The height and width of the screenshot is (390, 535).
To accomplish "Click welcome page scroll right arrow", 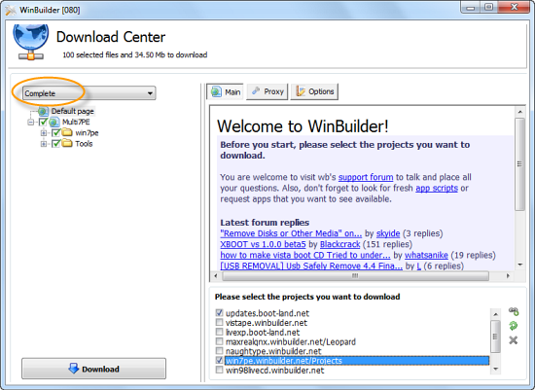I will pyautogui.click(x=508, y=275).
